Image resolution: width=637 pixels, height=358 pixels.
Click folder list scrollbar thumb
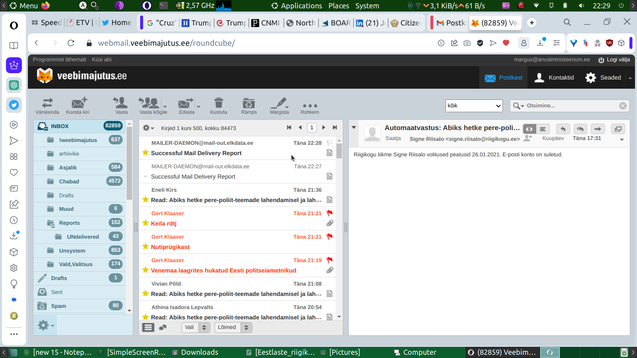(x=129, y=163)
